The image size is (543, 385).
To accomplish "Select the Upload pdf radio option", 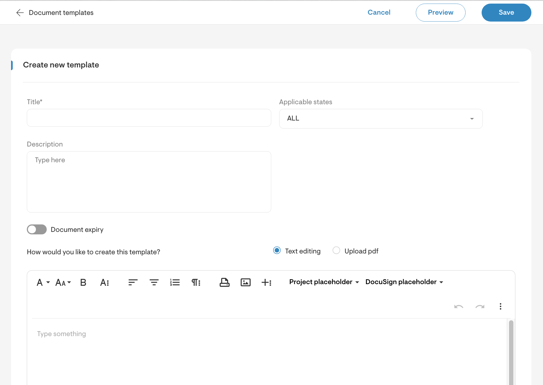I will [x=336, y=250].
